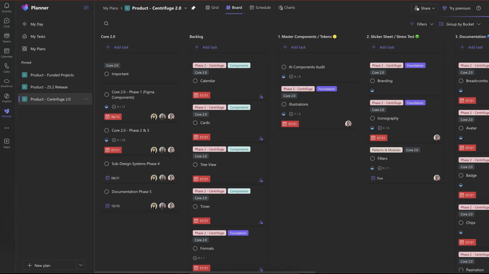The height and width of the screenshot is (274, 489).
Task: Collapse the Planner navigation pane icon
Action: pos(86,8)
